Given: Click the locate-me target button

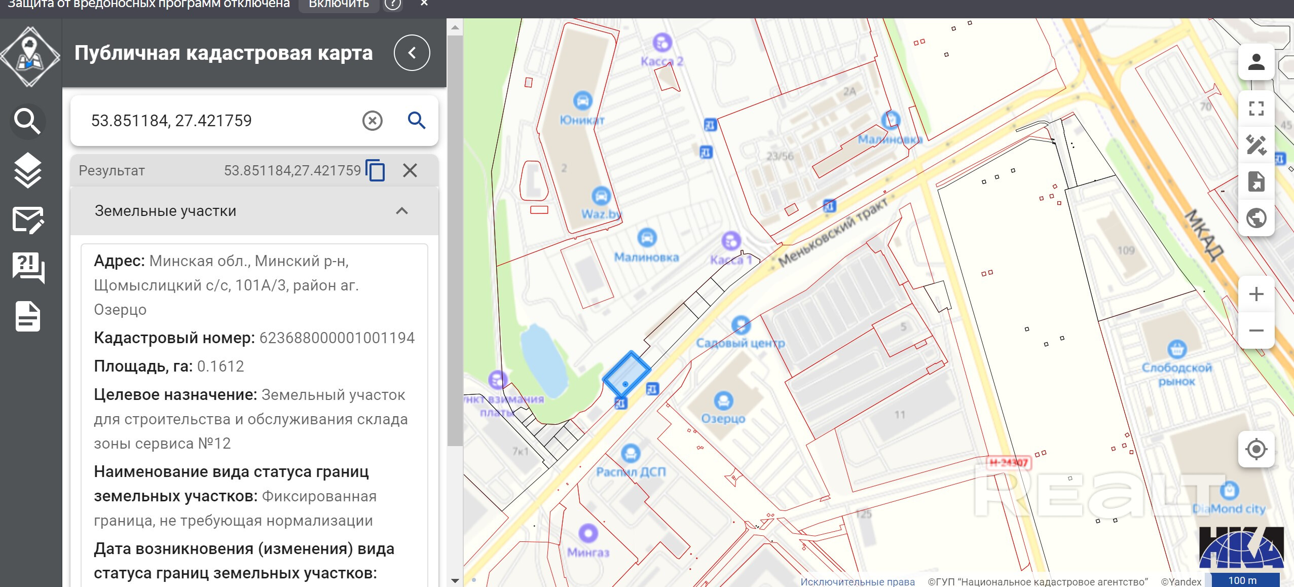Looking at the screenshot, I should 1256,449.
